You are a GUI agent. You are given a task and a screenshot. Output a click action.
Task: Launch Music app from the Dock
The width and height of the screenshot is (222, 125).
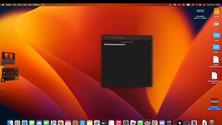click(119, 123)
